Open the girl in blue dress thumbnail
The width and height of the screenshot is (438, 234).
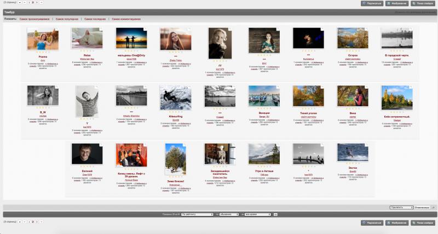pos(43,39)
